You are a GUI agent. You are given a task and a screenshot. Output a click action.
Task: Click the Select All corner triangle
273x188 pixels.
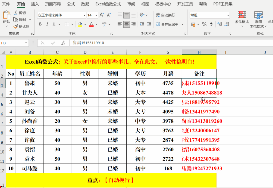[x=3, y=52]
